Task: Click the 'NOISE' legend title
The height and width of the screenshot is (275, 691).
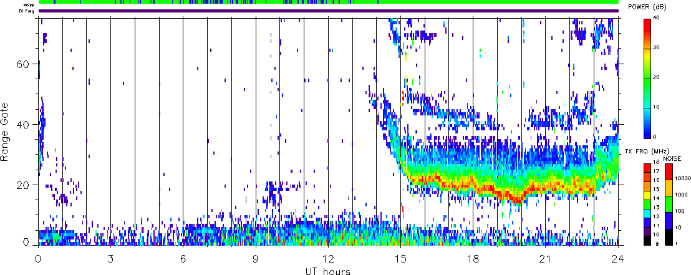Action: point(672,158)
